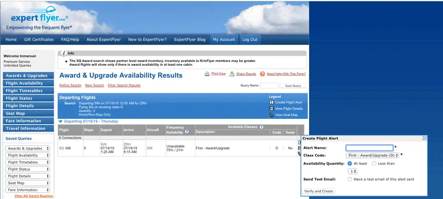Click the Refine Search link
The image size is (443, 199).
click(x=70, y=86)
